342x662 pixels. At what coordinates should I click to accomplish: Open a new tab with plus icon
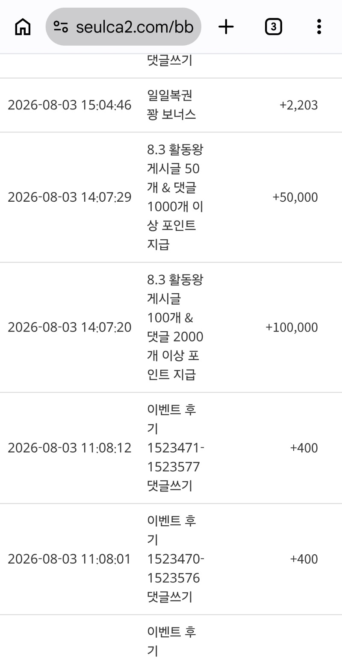pyautogui.click(x=226, y=27)
